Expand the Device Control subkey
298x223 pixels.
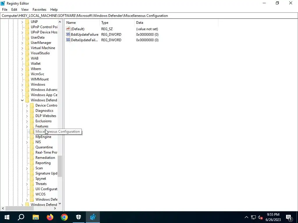[27, 105]
